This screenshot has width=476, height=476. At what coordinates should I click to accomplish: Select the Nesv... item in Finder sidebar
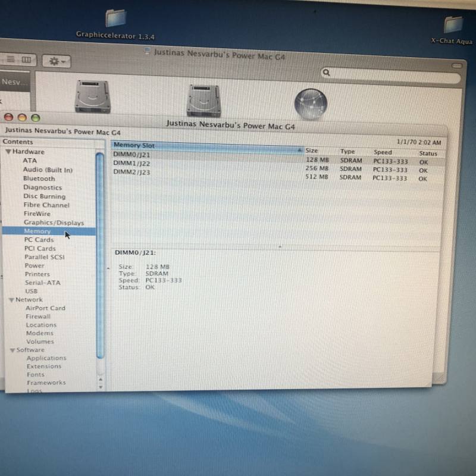pyautogui.click(x=15, y=82)
